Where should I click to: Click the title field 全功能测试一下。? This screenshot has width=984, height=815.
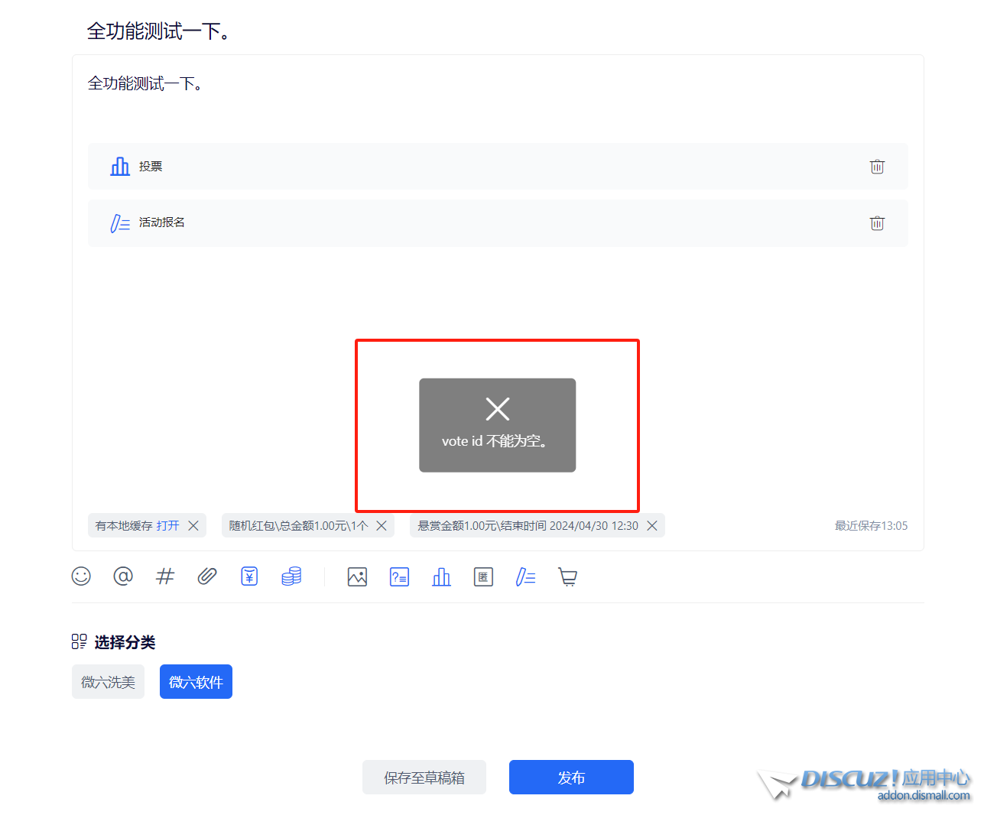click(x=159, y=31)
